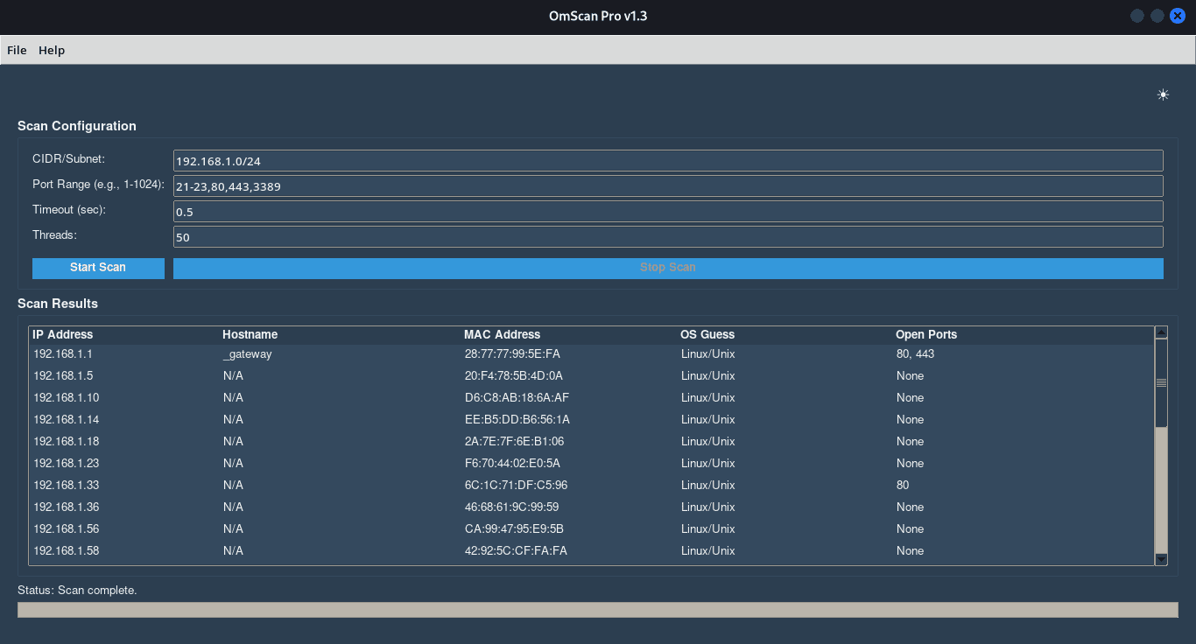Focus the Port Range input field

tap(668, 186)
